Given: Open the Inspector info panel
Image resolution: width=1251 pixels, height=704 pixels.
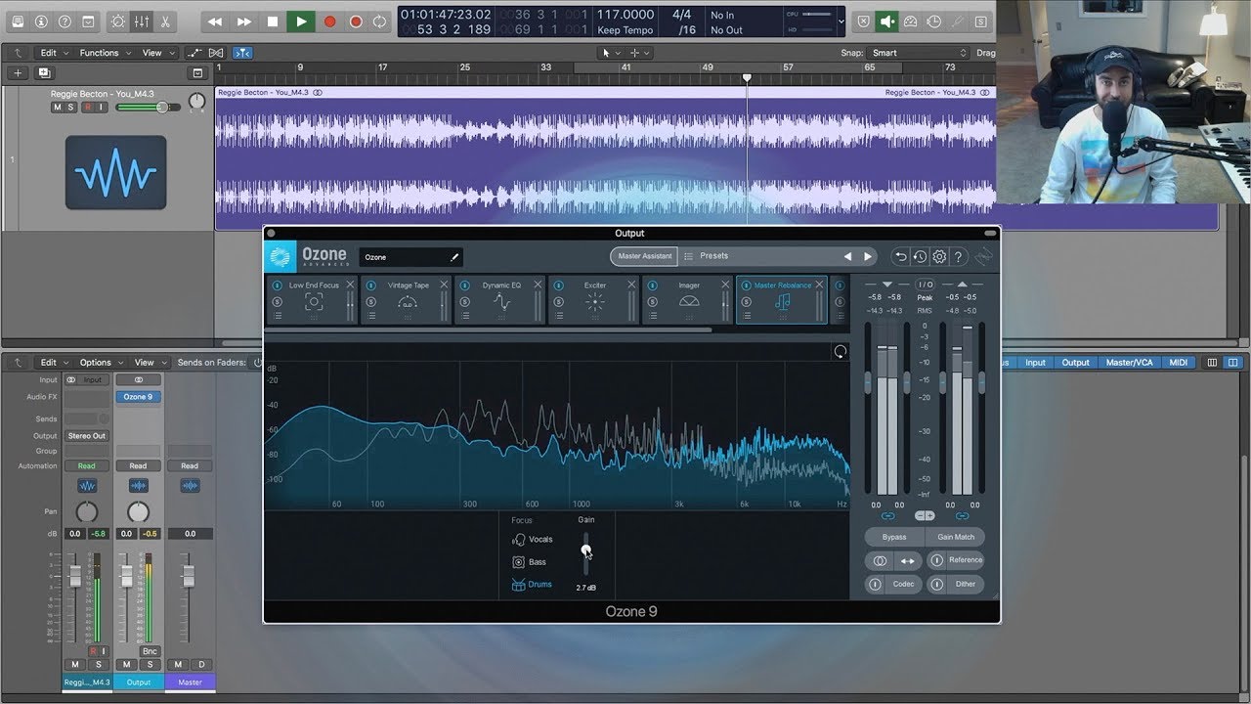Looking at the screenshot, I should point(41,21).
